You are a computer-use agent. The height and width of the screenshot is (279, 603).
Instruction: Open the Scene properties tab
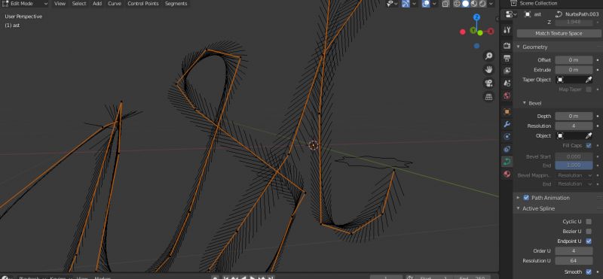click(507, 83)
